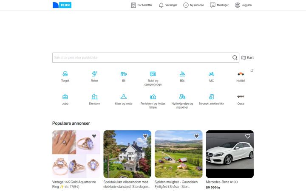Open the Bil car category

(124, 77)
